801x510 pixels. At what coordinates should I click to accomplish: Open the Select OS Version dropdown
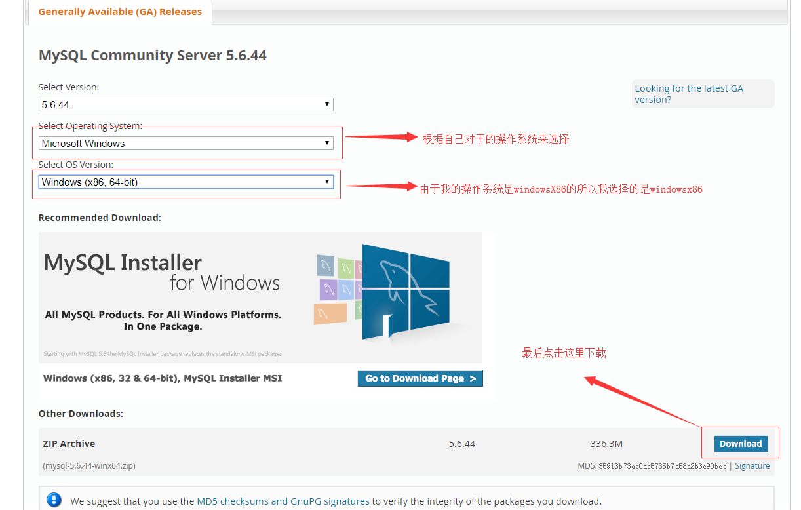coord(186,182)
